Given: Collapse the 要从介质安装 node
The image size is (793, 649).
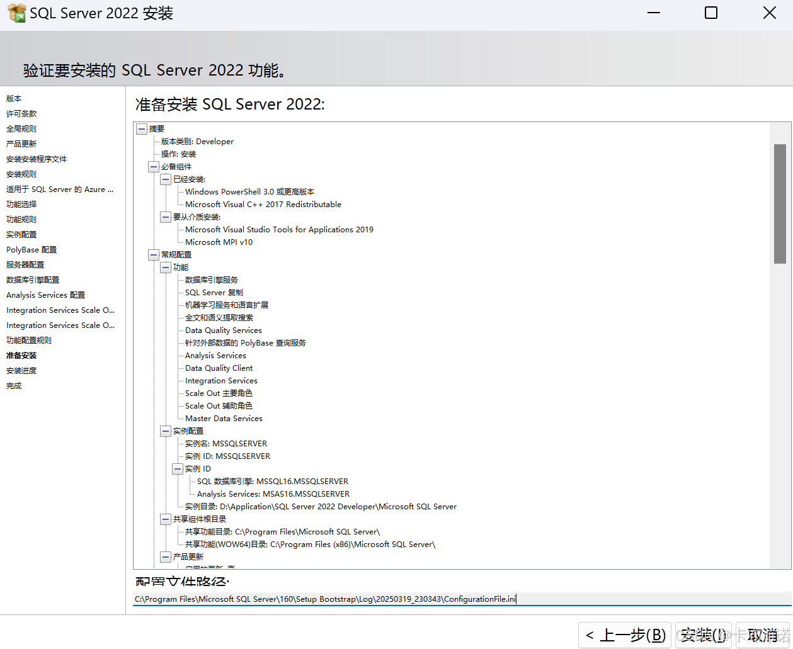Looking at the screenshot, I should click(166, 217).
